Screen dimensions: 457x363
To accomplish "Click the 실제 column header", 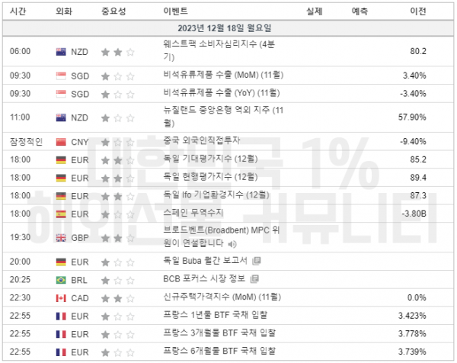I will point(314,11).
